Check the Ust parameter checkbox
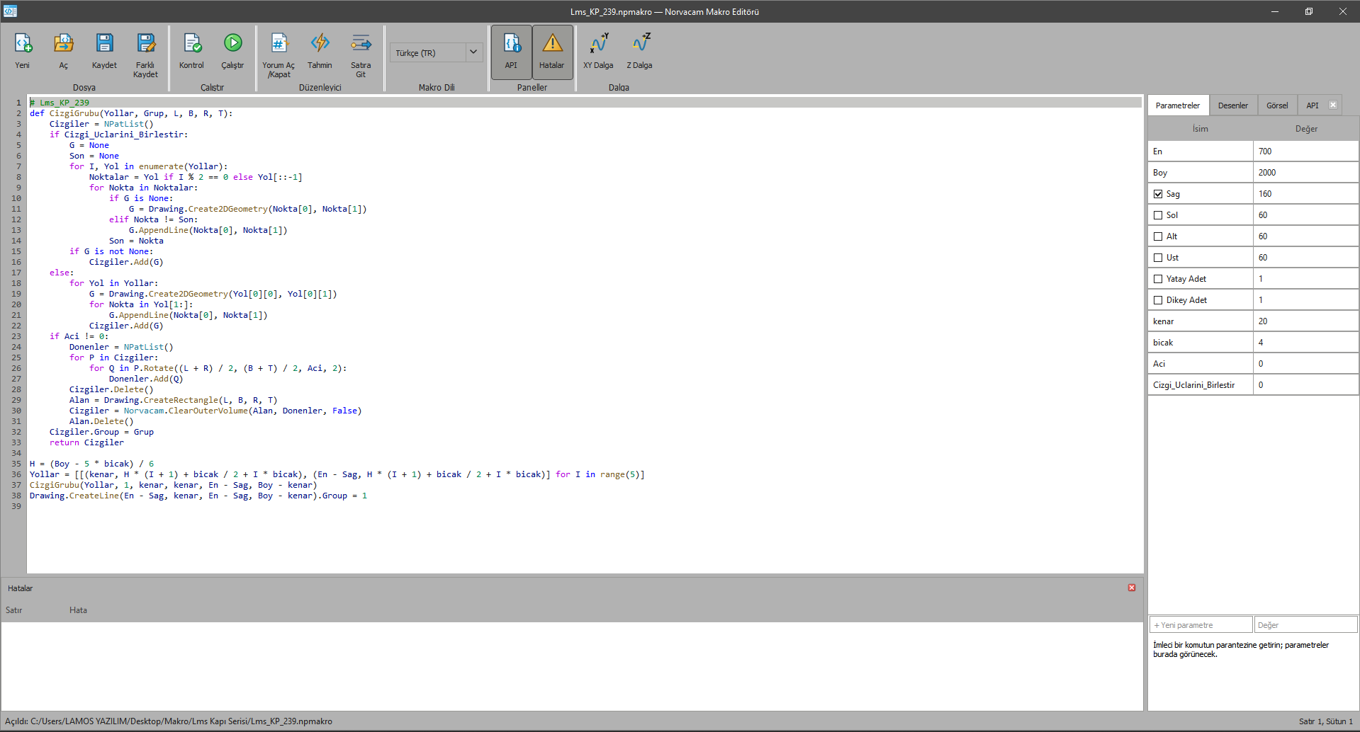The image size is (1360, 732). click(1158, 258)
